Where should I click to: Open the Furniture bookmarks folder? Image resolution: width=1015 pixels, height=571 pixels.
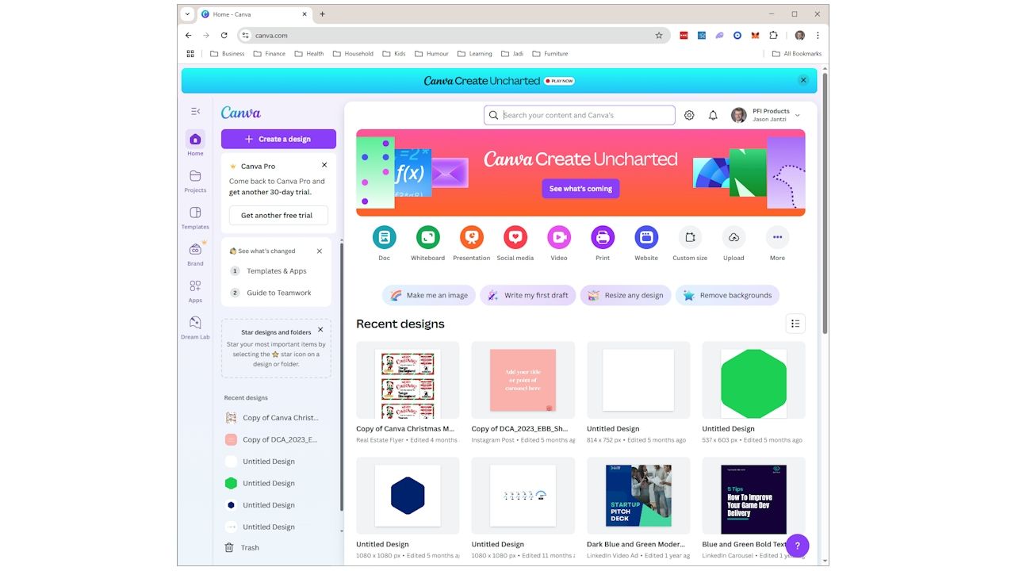pos(550,54)
